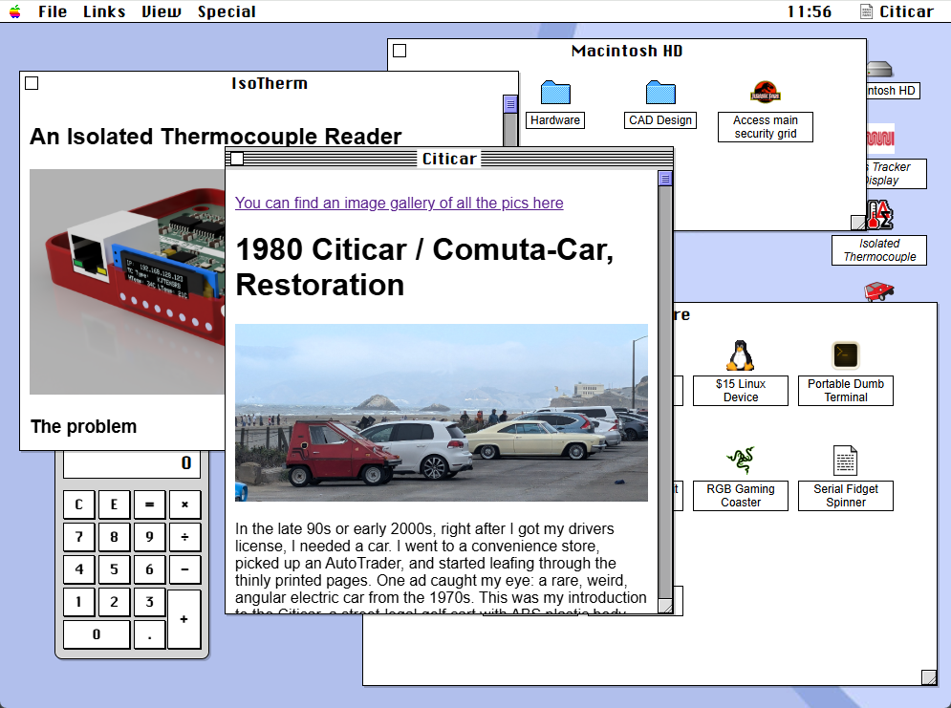This screenshot has width=951, height=708.
Task: Open the Serial Fidget Spinner document icon
Action: 846,461
